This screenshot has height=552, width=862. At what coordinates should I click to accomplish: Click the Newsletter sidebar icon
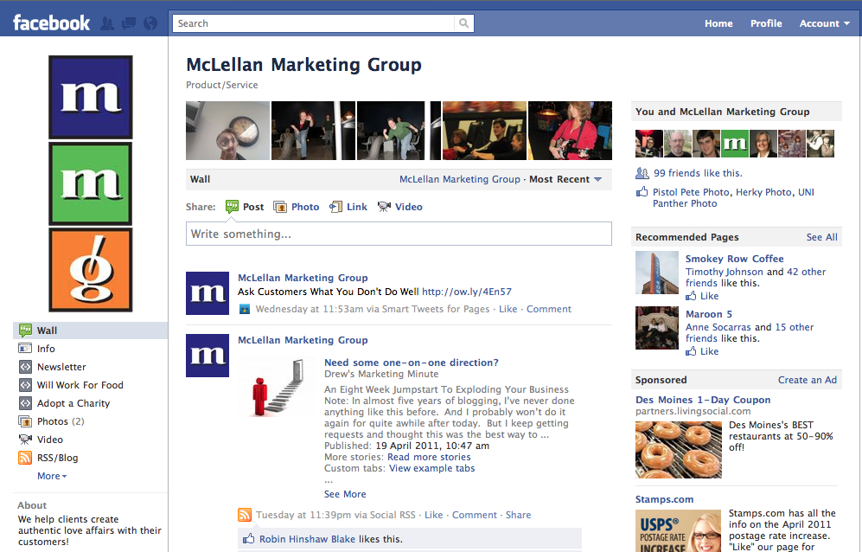[25, 367]
